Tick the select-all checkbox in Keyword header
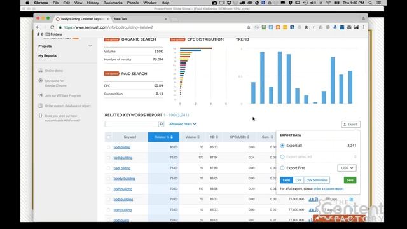407x229 pixels. click(109, 137)
